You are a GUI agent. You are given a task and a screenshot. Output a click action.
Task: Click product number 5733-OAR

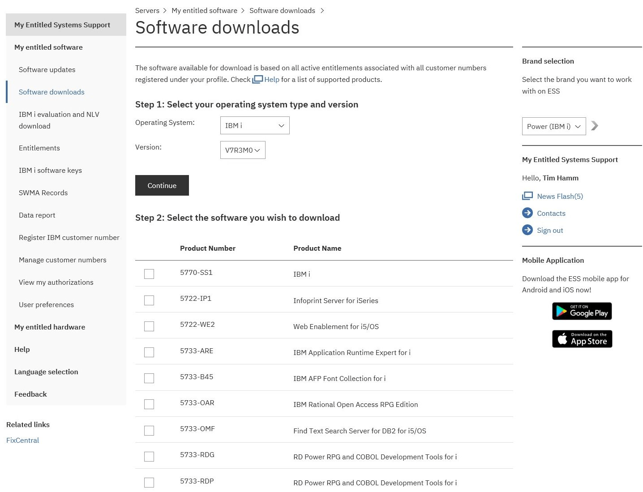tap(197, 402)
